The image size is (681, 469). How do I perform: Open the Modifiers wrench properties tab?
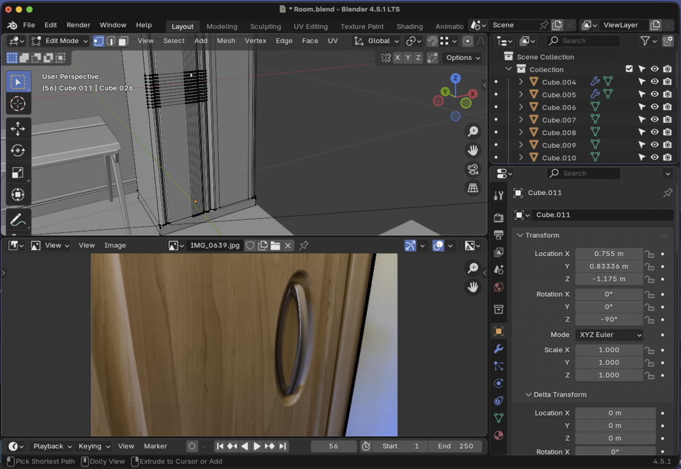click(499, 349)
